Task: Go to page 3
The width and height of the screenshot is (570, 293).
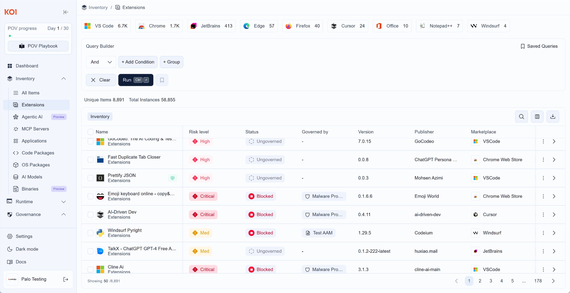Action: (x=491, y=281)
